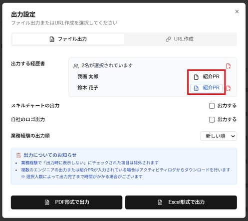Click 出力についてのお知らせ heading
The image size is (248, 221).
50,155
